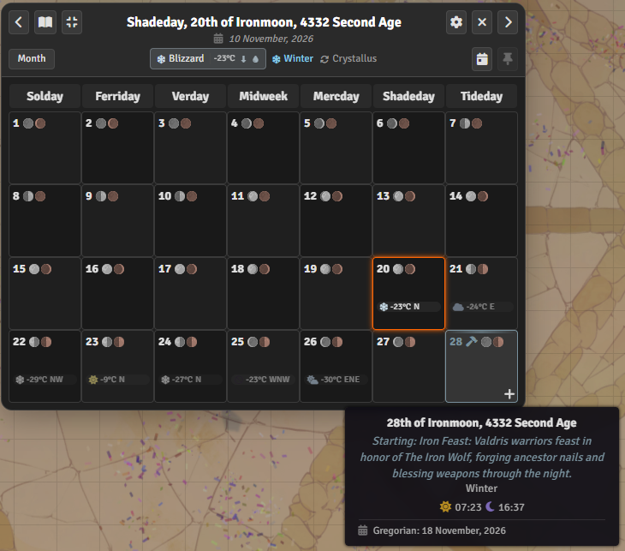Select day 10 of Ironmoon
The image size is (625, 551).
click(190, 220)
